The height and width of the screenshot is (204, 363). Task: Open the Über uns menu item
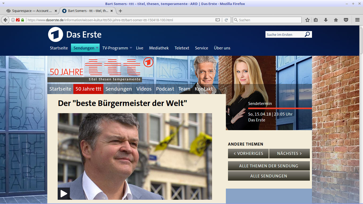[x=222, y=48]
